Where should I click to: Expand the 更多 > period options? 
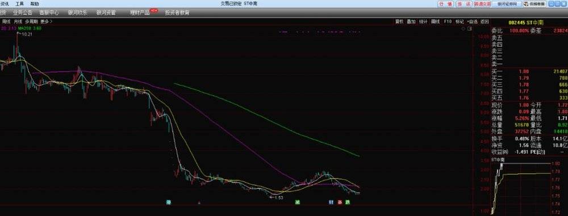point(47,22)
